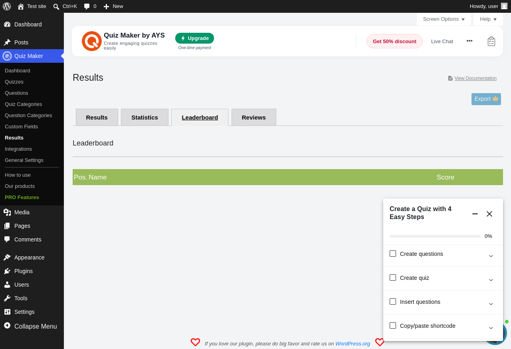Image resolution: width=511 pixels, height=349 pixels.
Task: Open Quizzes in Quiz Maker submenu
Action: pyautogui.click(x=14, y=82)
